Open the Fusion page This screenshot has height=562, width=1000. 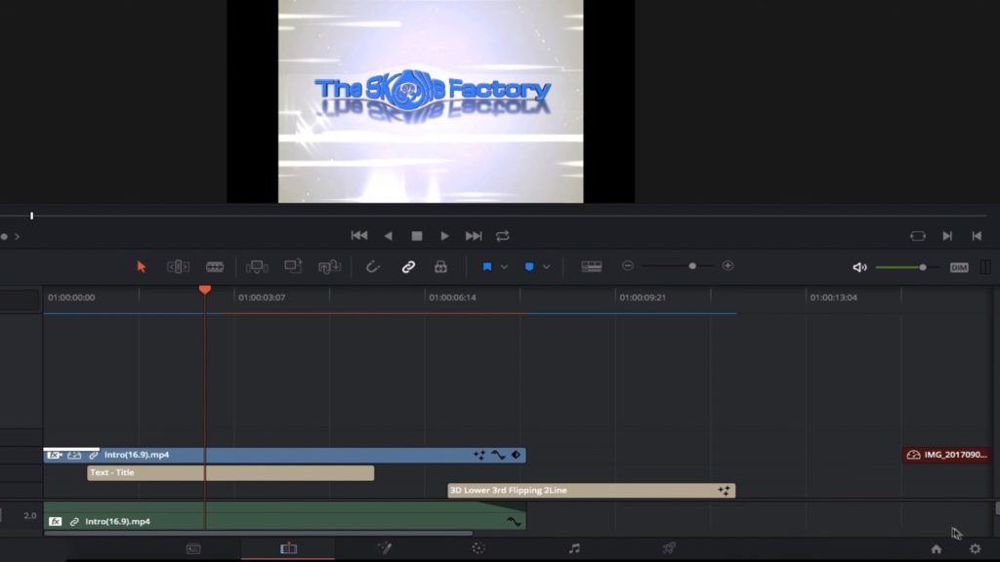(385, 548)
